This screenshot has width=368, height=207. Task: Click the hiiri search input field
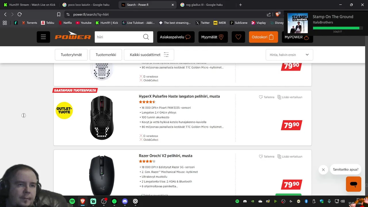(x=118, y=37)
